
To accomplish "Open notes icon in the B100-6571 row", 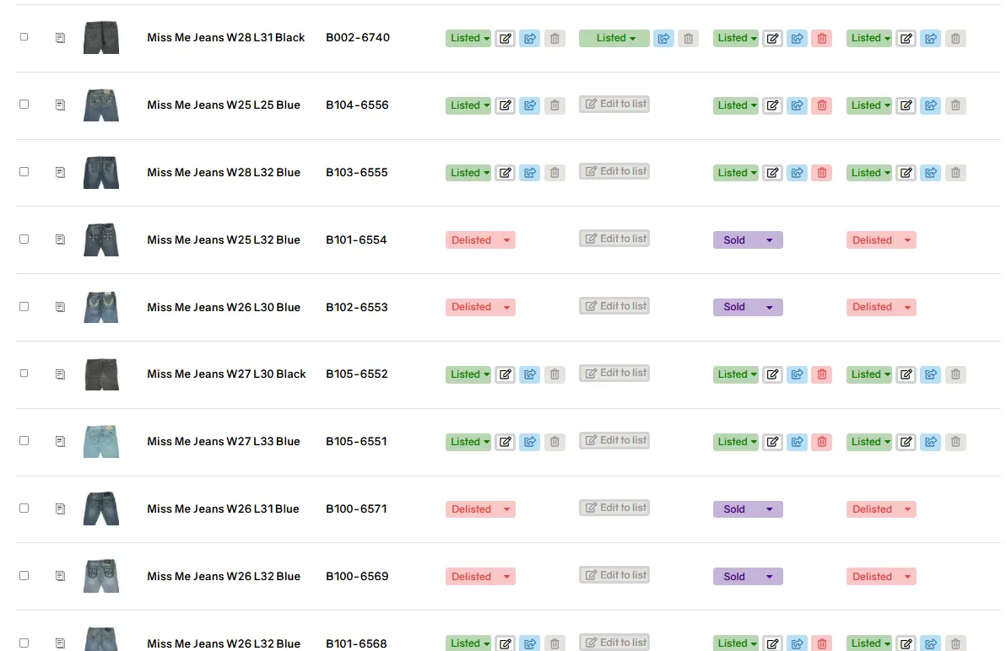I will pyautogui.click(x=60, y=508).
